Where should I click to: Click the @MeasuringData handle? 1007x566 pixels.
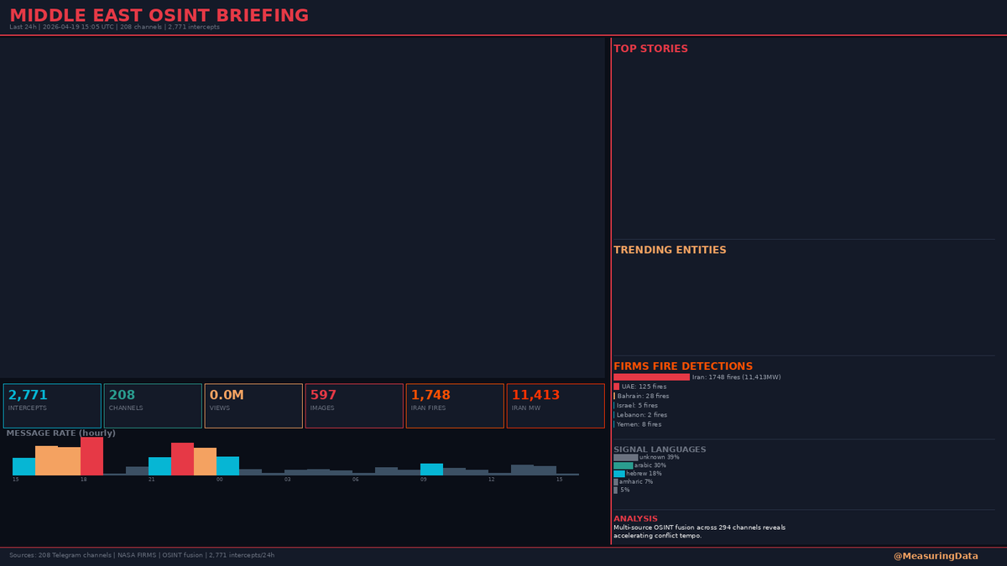(x=936, y=556)
